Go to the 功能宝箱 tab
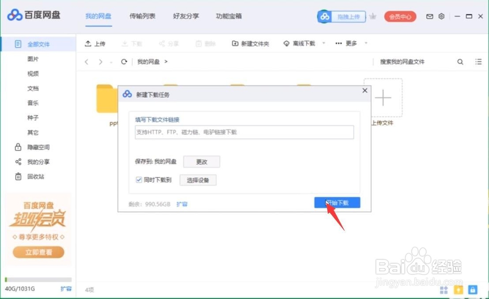Screen dimensions: 489x299 [x=228, y=16]
